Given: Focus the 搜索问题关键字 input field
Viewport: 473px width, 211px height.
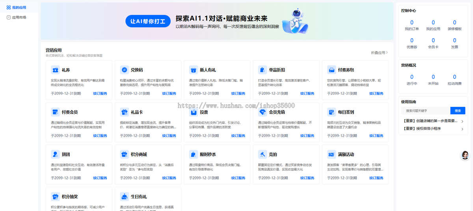Looking at the screenshot, I should (x=426, y=111).
